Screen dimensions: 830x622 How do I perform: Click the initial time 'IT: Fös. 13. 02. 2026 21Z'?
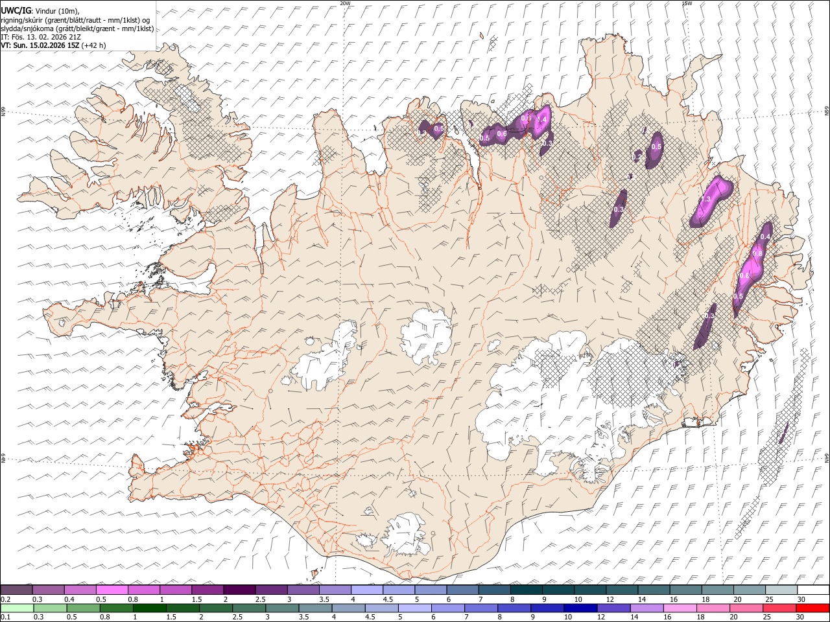point(41,37)
